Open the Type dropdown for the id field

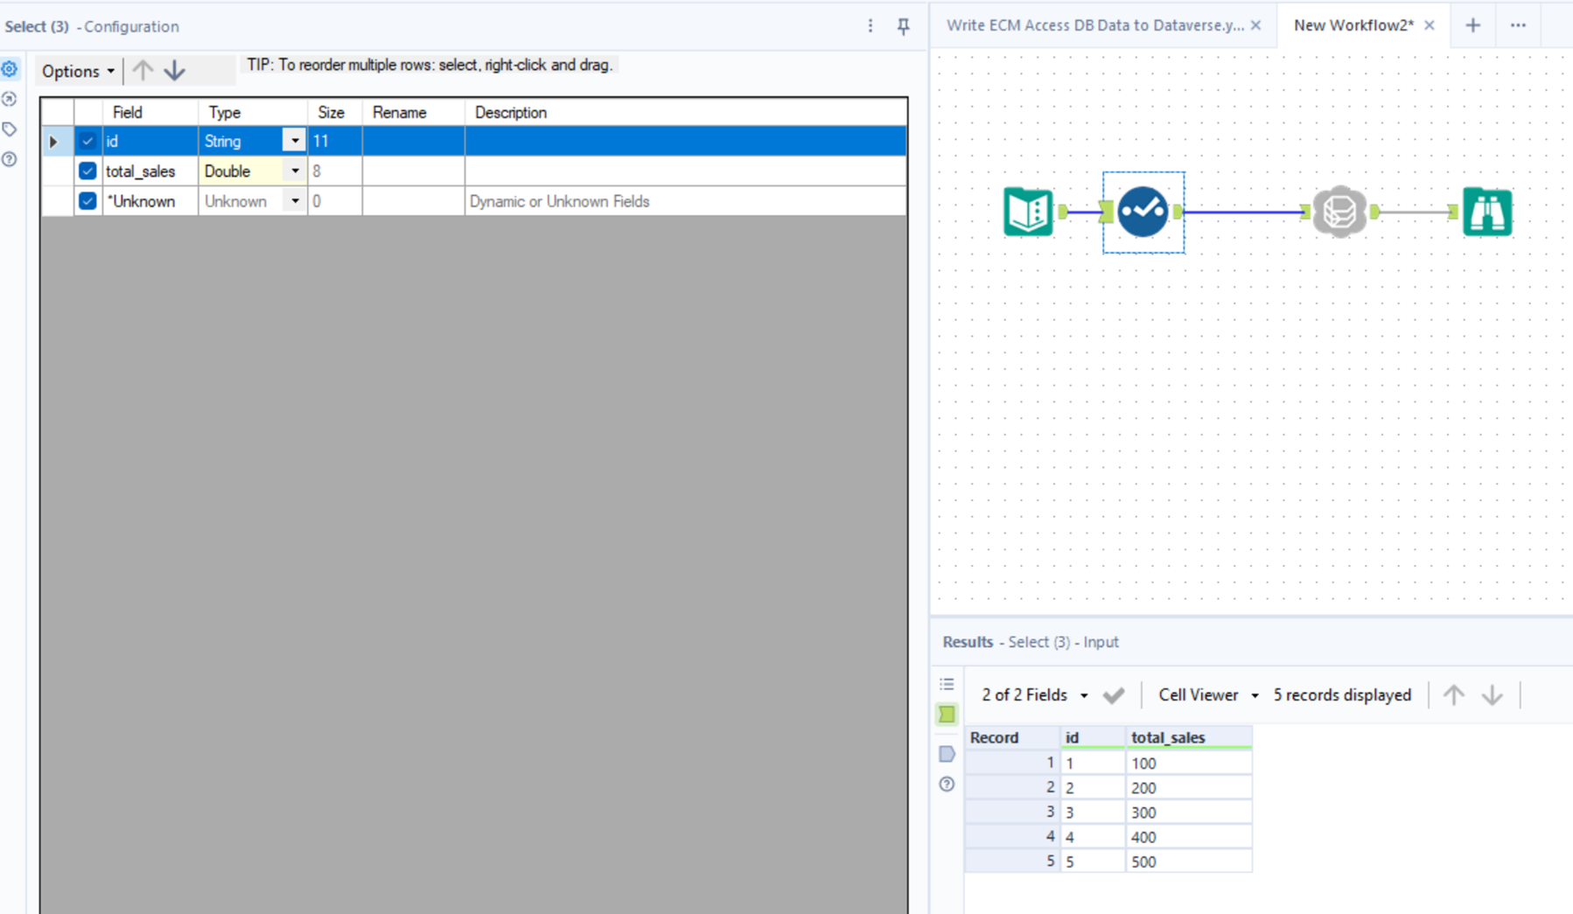click(x=294, y=140)
